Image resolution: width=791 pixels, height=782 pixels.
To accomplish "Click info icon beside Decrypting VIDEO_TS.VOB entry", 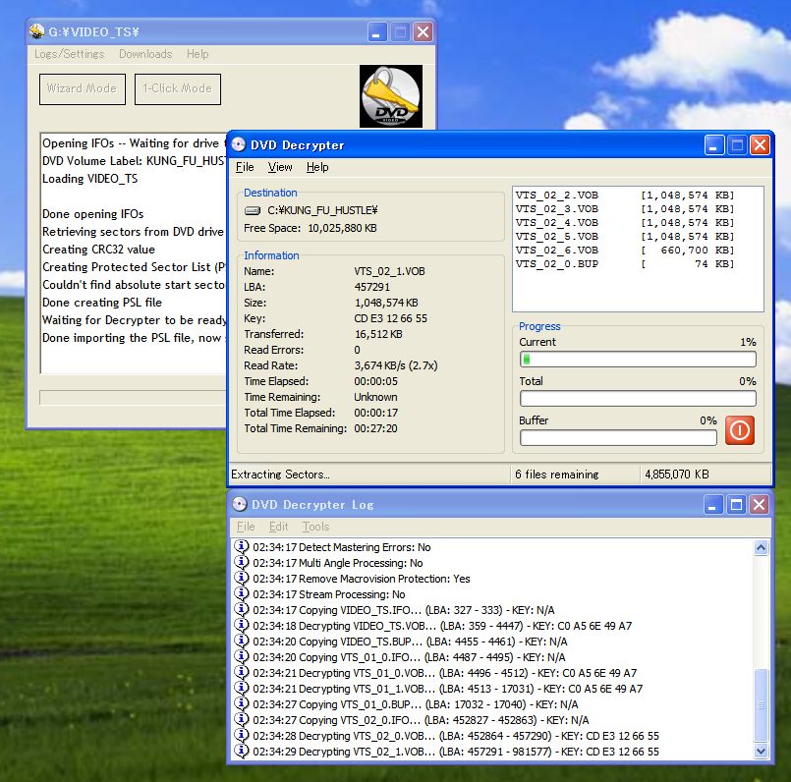I will 242,625.
